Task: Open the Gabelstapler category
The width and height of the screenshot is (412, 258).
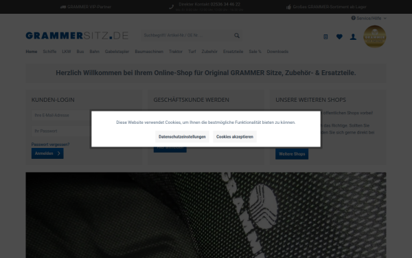Action: click(117, 52)
